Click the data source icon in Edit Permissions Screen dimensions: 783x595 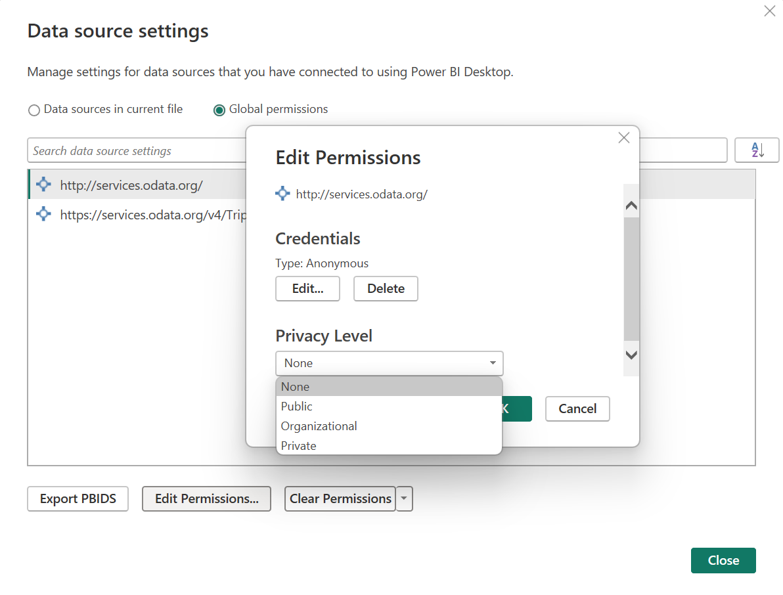click(282, 194)
